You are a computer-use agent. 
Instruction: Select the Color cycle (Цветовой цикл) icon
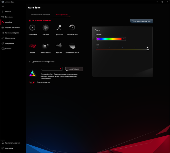point(72,28)
